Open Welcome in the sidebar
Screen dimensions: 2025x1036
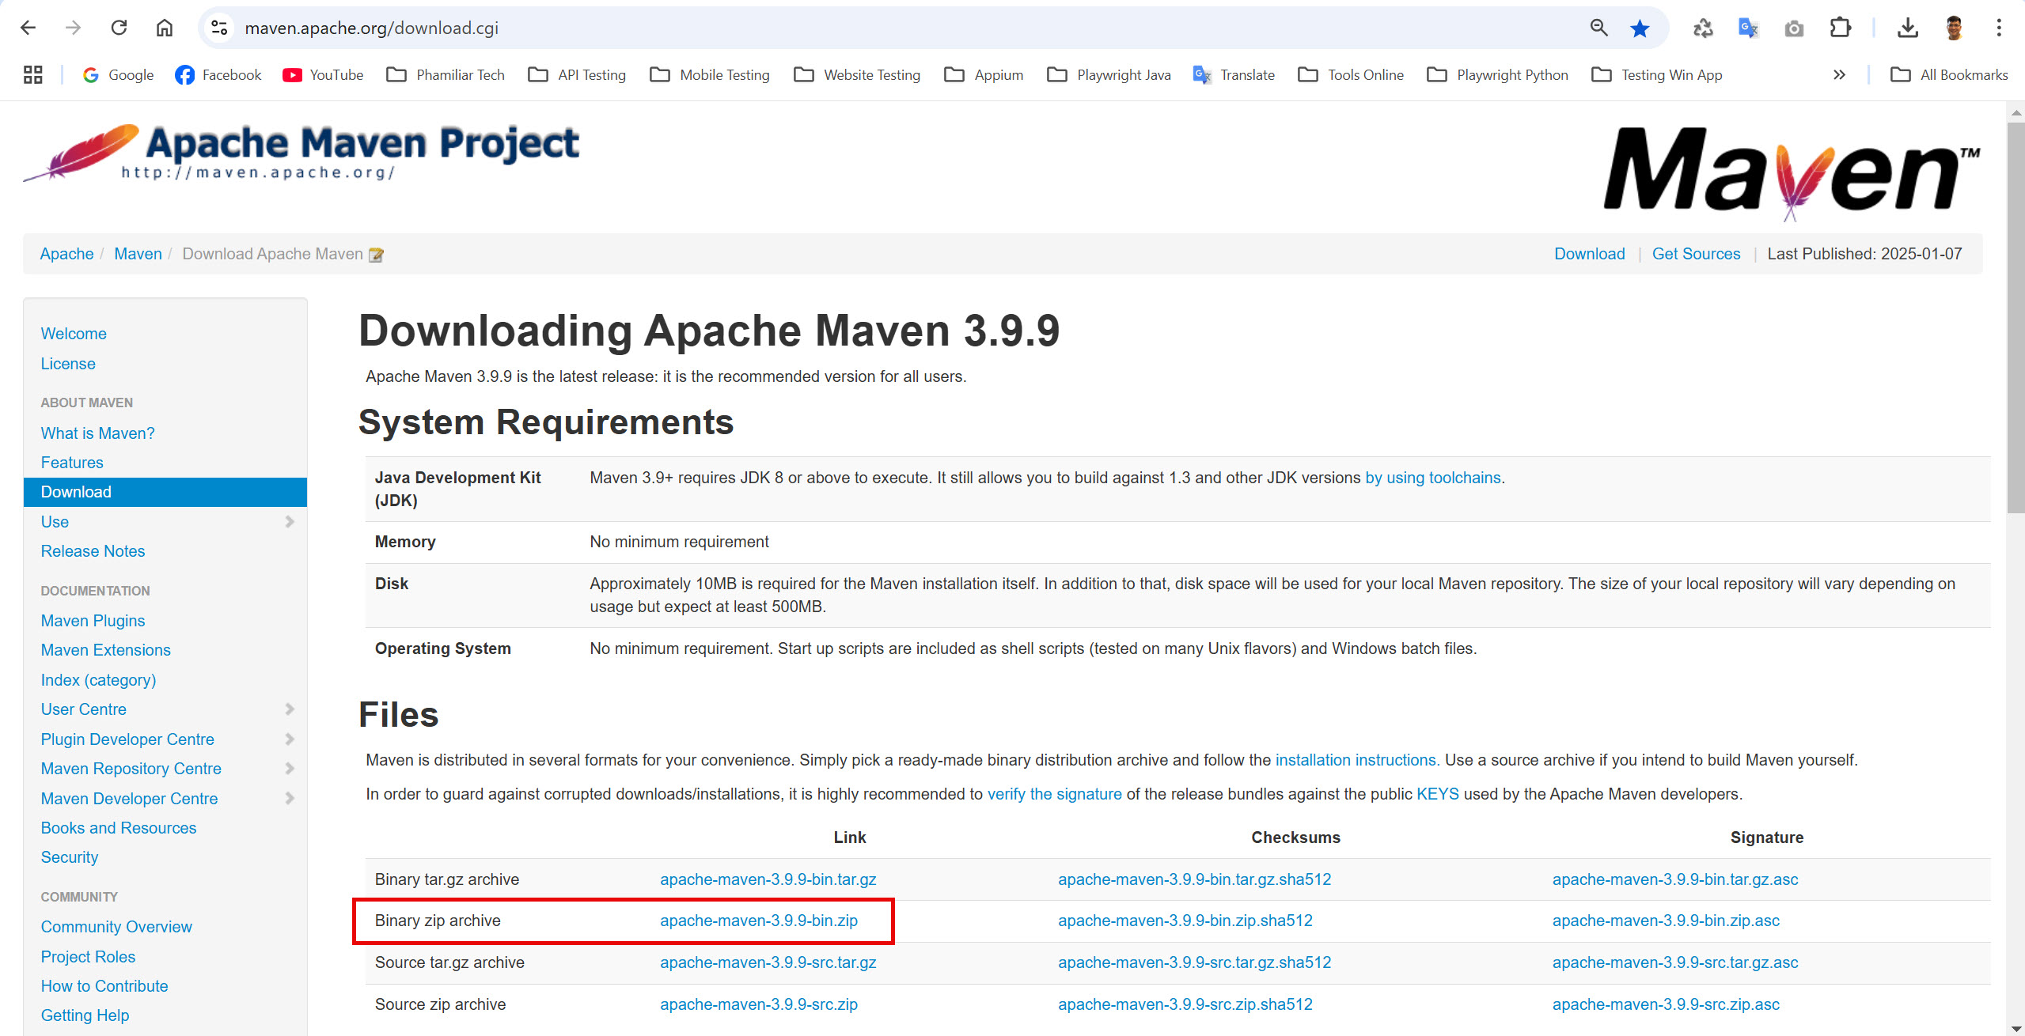74,334
